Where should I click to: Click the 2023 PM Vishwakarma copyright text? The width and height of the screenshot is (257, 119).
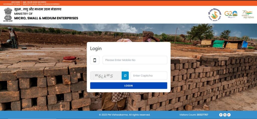point(124,115)
